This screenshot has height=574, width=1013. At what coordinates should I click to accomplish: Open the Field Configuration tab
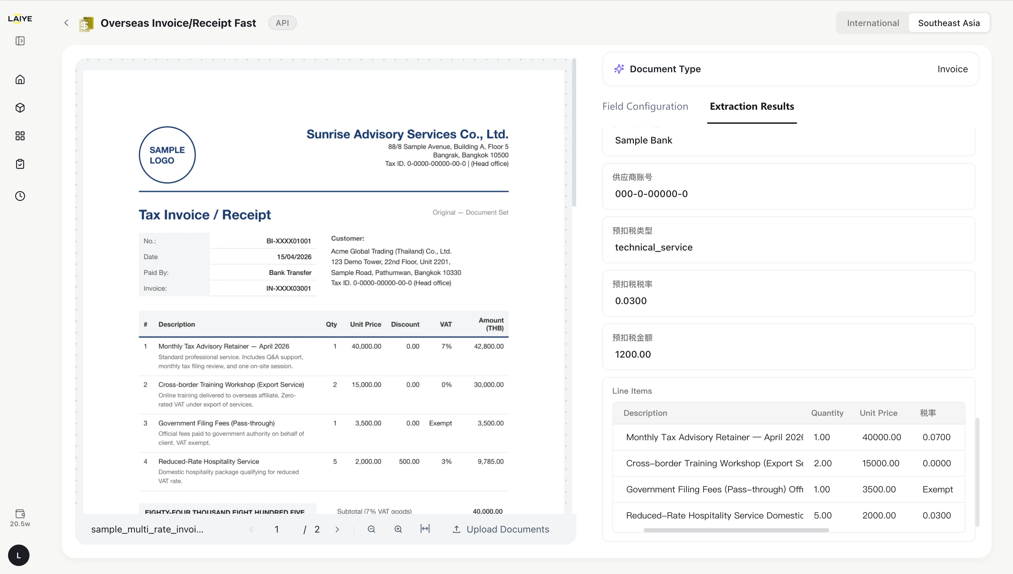click(645, 106)
